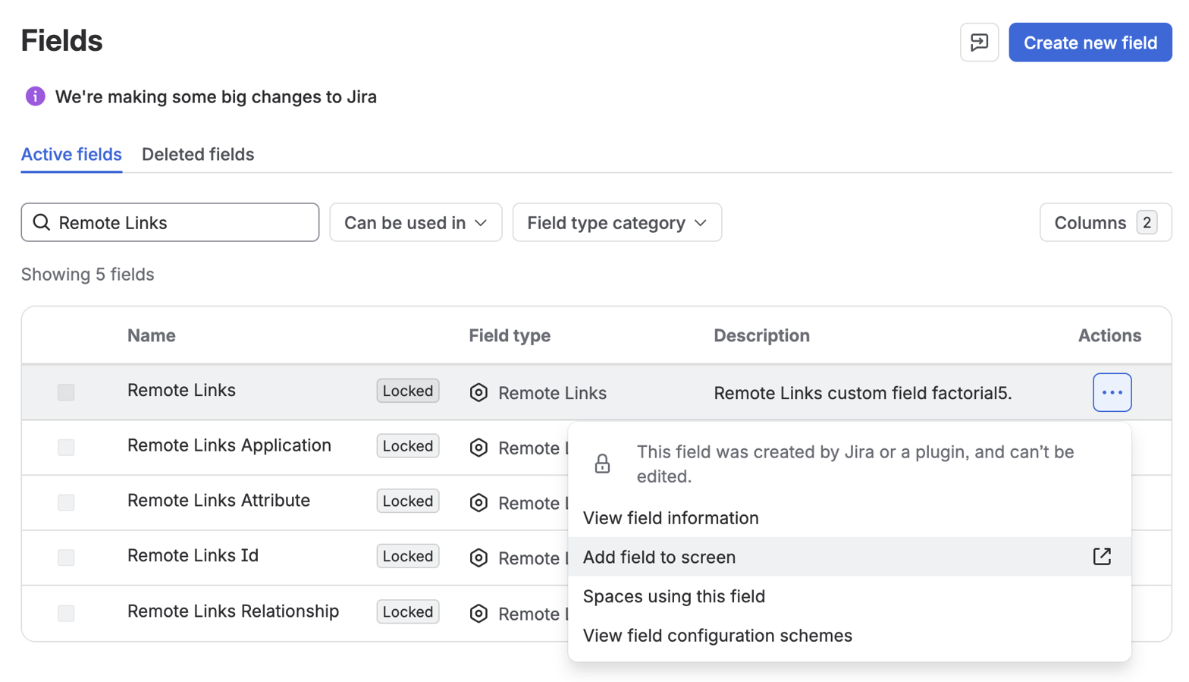Click the Remote Links Relationship field name
The image size is (1189, 682).
tap(233, 611)
